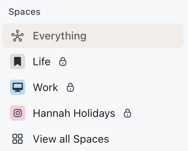Click the View all Spaces link text
This screenshot has height=151, width=188.
pyautogui.click(x=71, y=139)
